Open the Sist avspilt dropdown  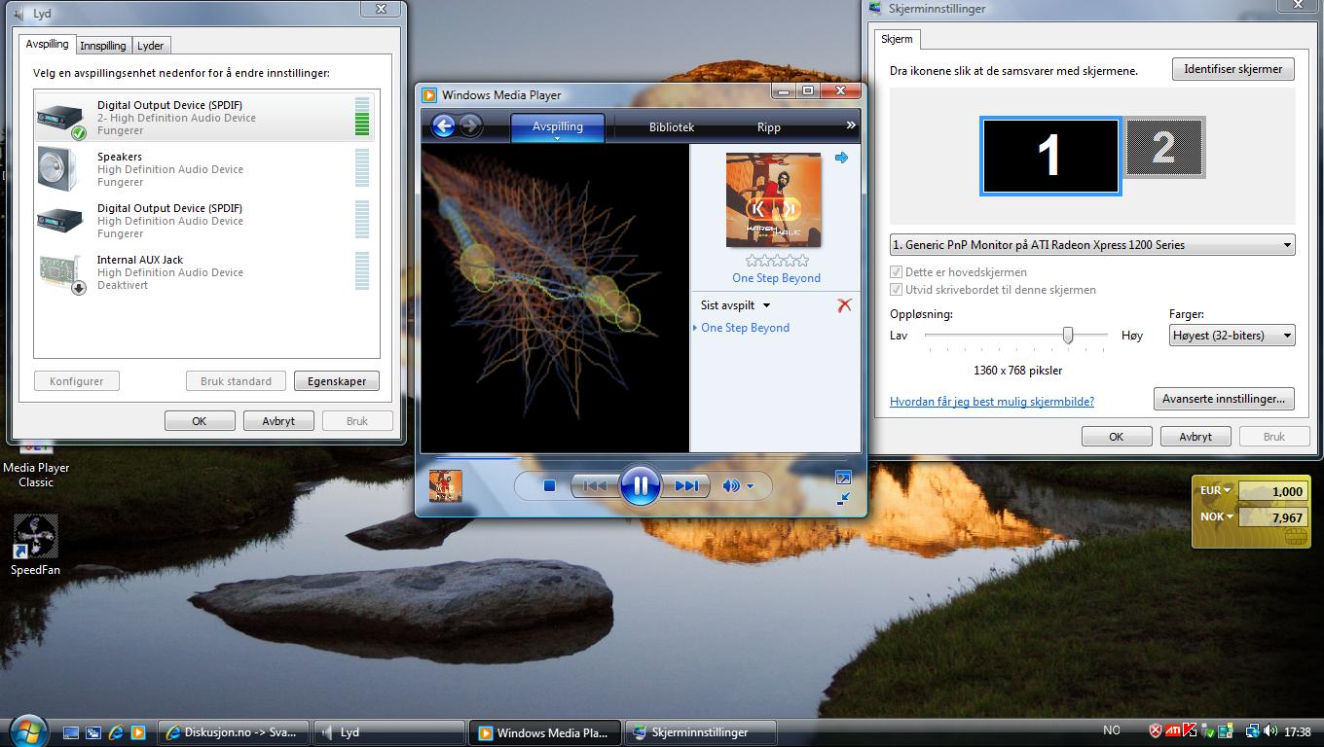735,305
